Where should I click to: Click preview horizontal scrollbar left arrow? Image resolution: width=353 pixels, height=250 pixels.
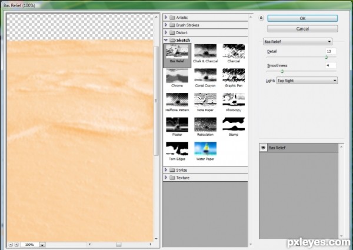coord(89,244)
